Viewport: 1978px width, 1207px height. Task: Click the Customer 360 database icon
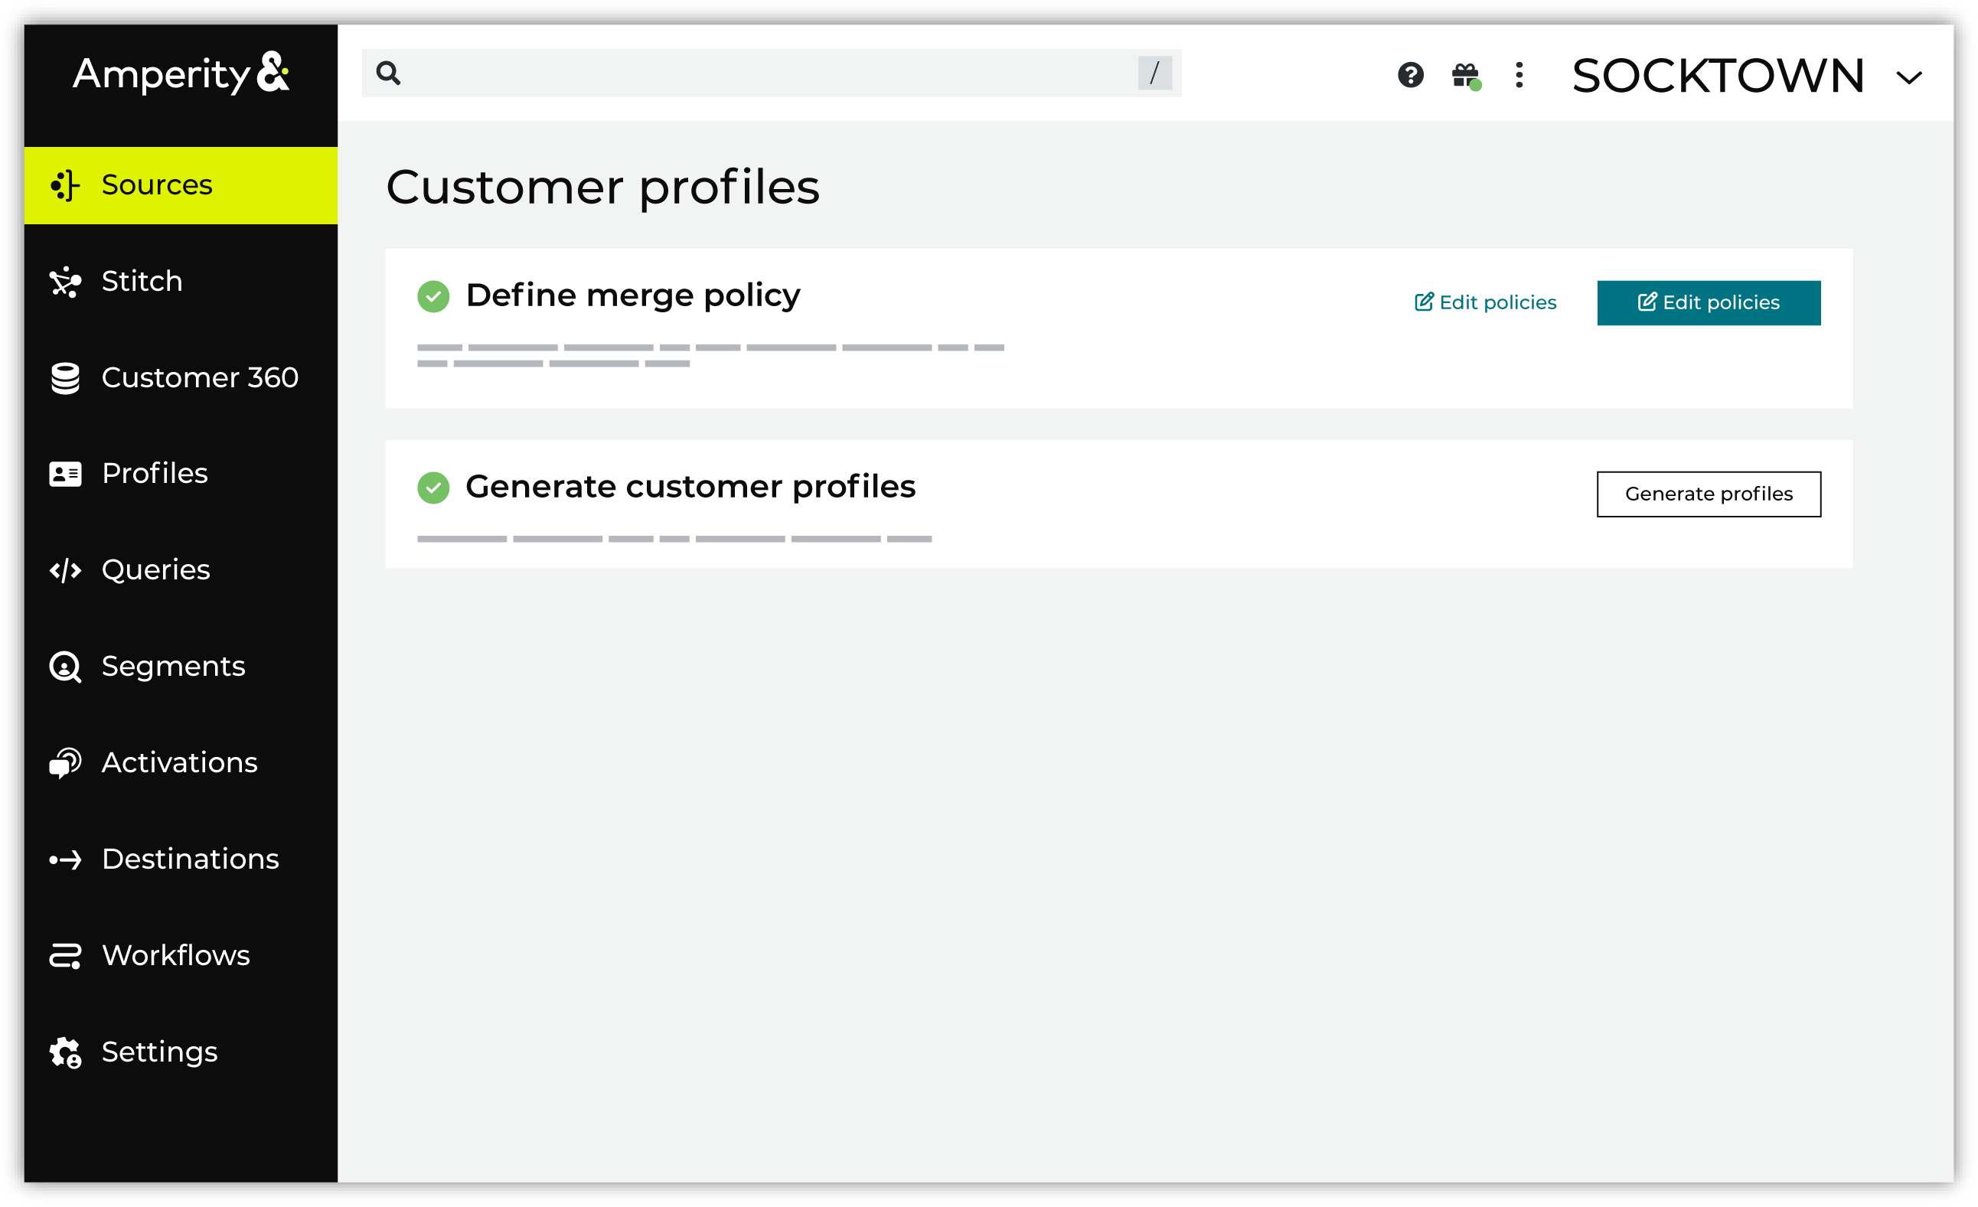pos(64,377)
